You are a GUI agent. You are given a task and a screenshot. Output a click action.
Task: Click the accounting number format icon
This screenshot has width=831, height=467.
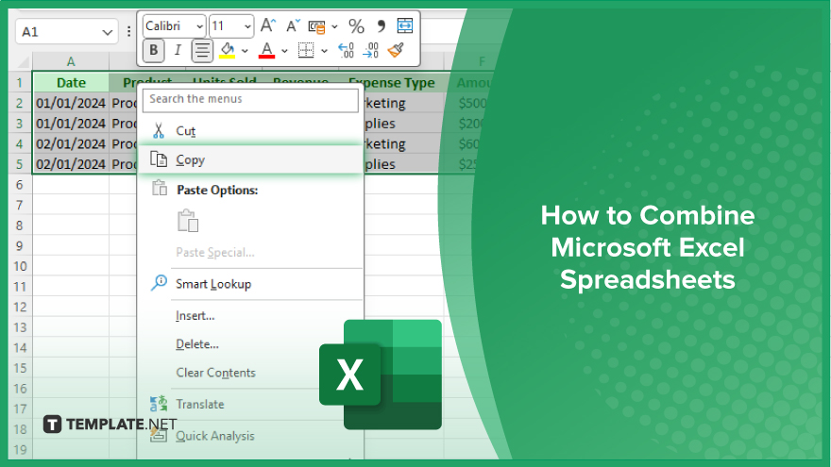tap(316, 26)
